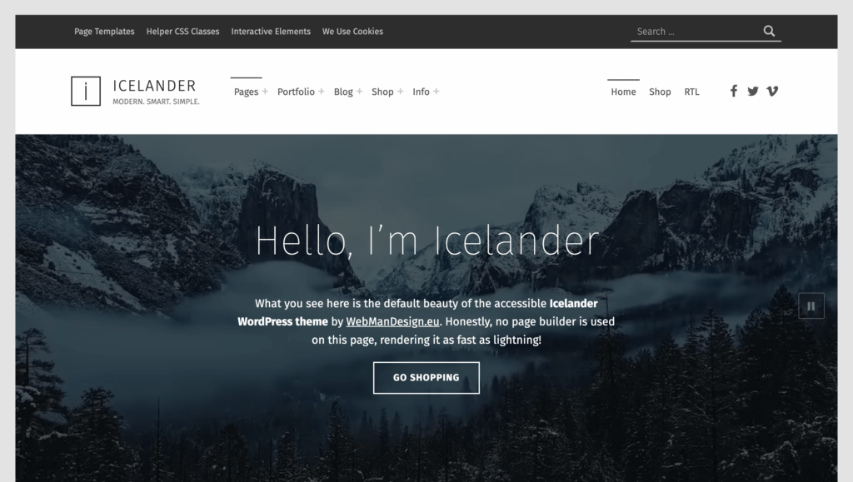The image size is (853, 482).
Task: Click the Vimeo social icon
Action: 772,91
